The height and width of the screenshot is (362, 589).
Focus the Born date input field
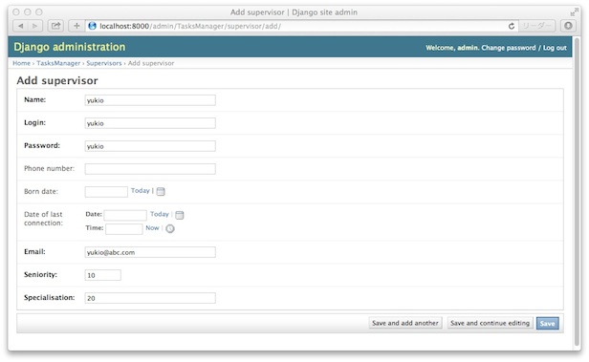point(106,192)
